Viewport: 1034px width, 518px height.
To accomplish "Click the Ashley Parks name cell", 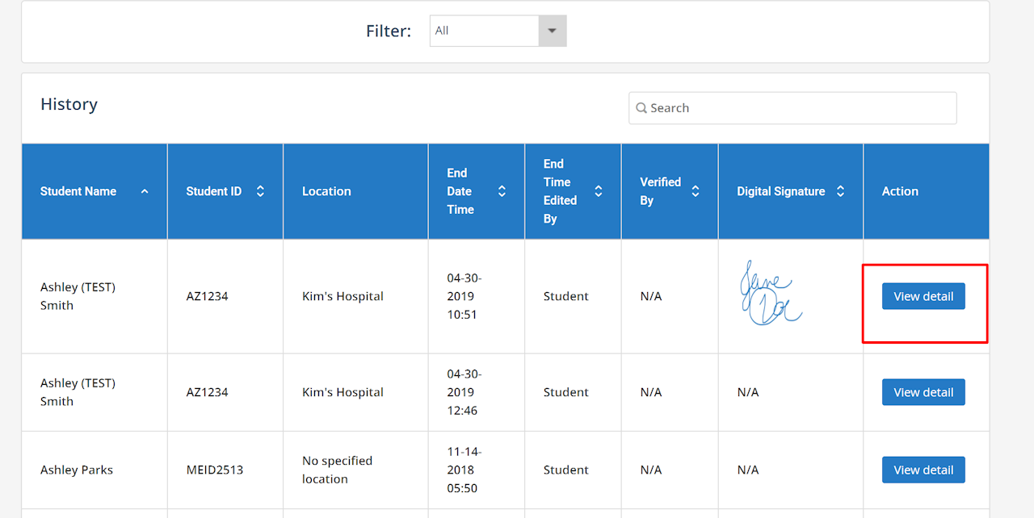I will click(77, 470).
